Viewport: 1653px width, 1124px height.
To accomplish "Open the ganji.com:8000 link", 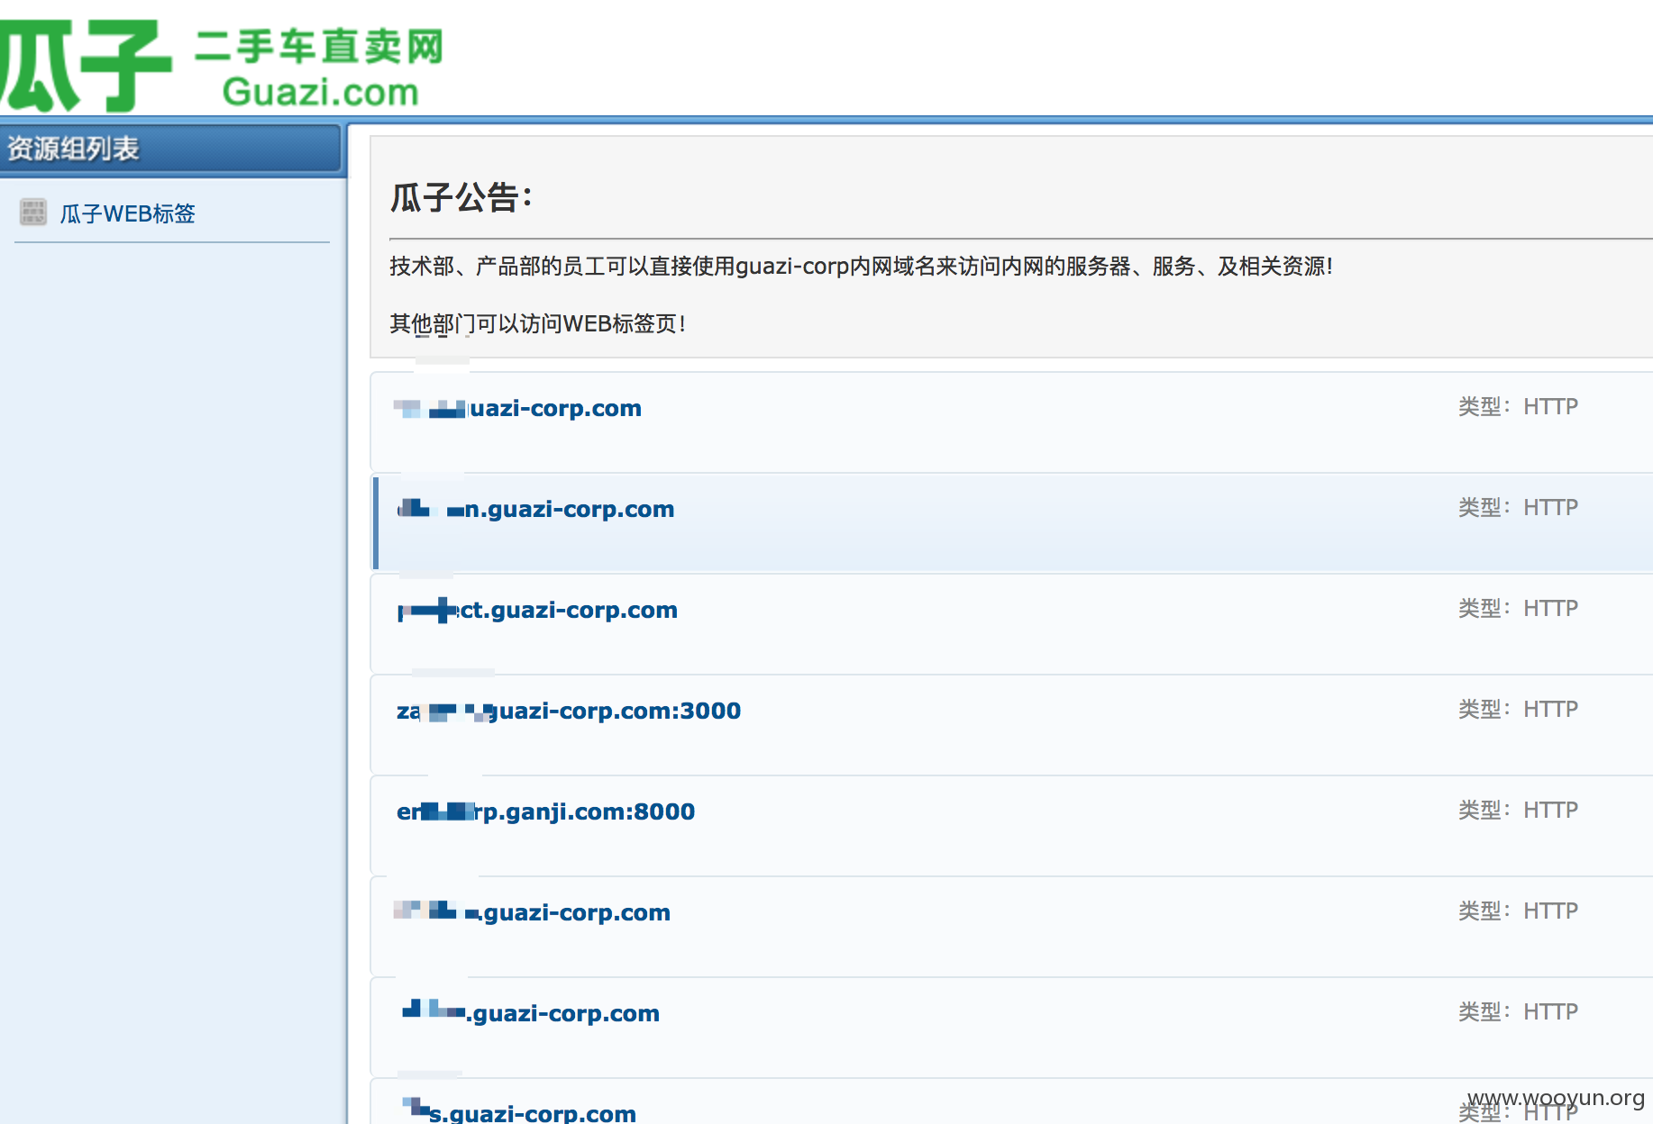I will tap(545, 812).
